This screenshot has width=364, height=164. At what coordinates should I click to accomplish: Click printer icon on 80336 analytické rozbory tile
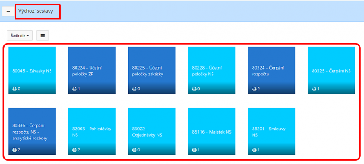pos(15,150)
